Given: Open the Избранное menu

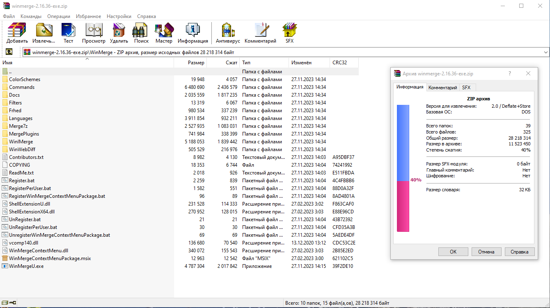Looking at the screenshot, I should [x=88, y=16].
